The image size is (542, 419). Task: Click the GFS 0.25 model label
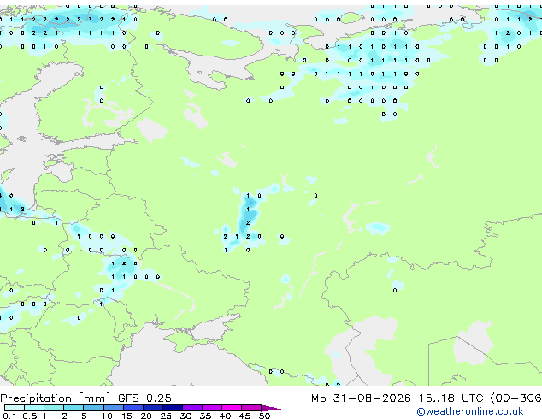pyautogui.click(x=144, y=398)
